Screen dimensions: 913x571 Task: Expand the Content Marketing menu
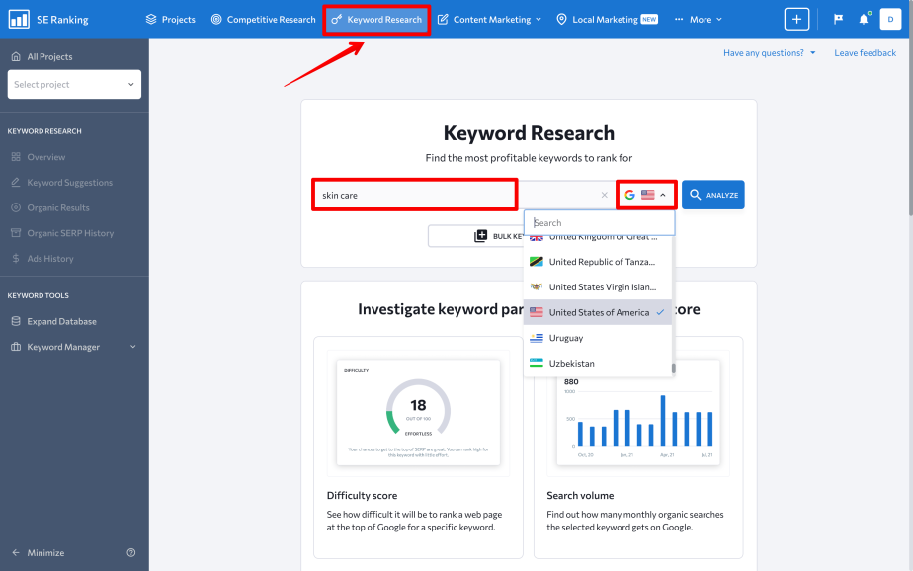point(489,19)
